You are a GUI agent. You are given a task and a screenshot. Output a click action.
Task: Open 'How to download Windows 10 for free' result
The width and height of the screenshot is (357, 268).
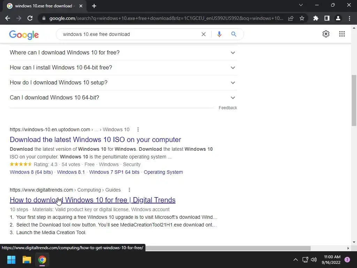(93, 200)
